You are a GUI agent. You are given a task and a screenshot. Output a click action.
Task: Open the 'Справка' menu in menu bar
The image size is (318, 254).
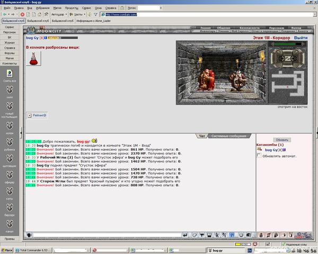[x=111, y=8]
